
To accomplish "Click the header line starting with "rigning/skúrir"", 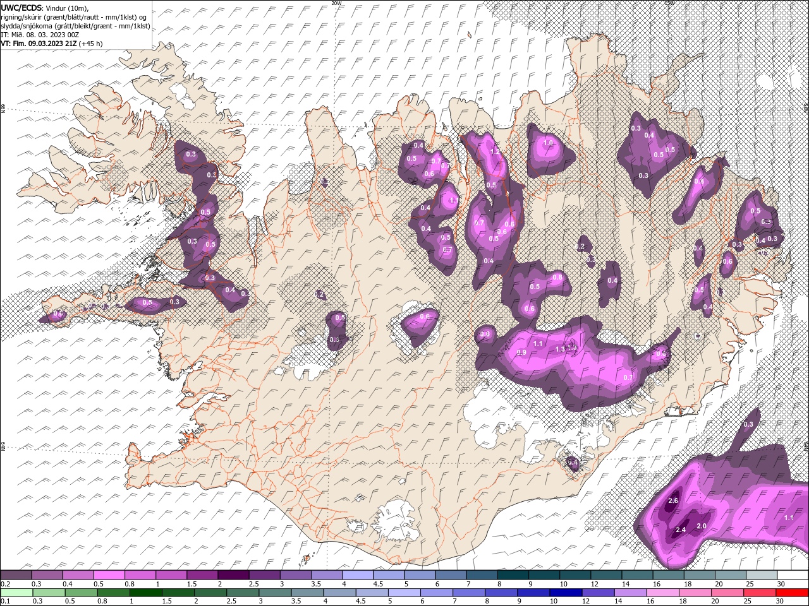I will tap(75, 16).
